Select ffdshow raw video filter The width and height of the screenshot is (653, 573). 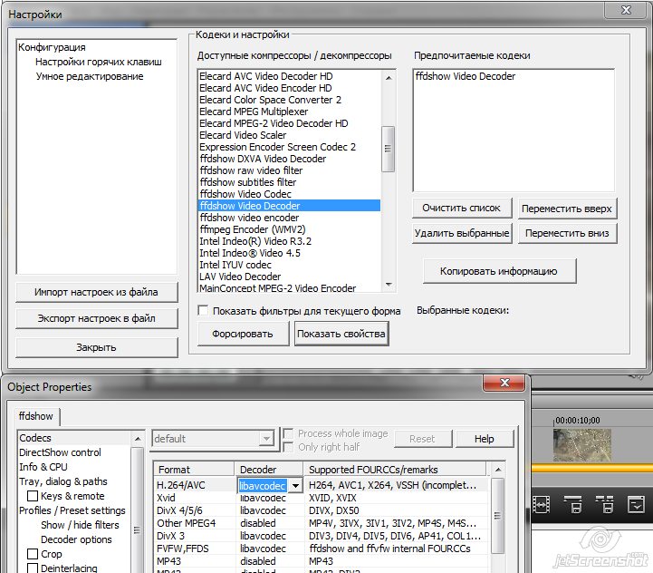pos(251,170)
